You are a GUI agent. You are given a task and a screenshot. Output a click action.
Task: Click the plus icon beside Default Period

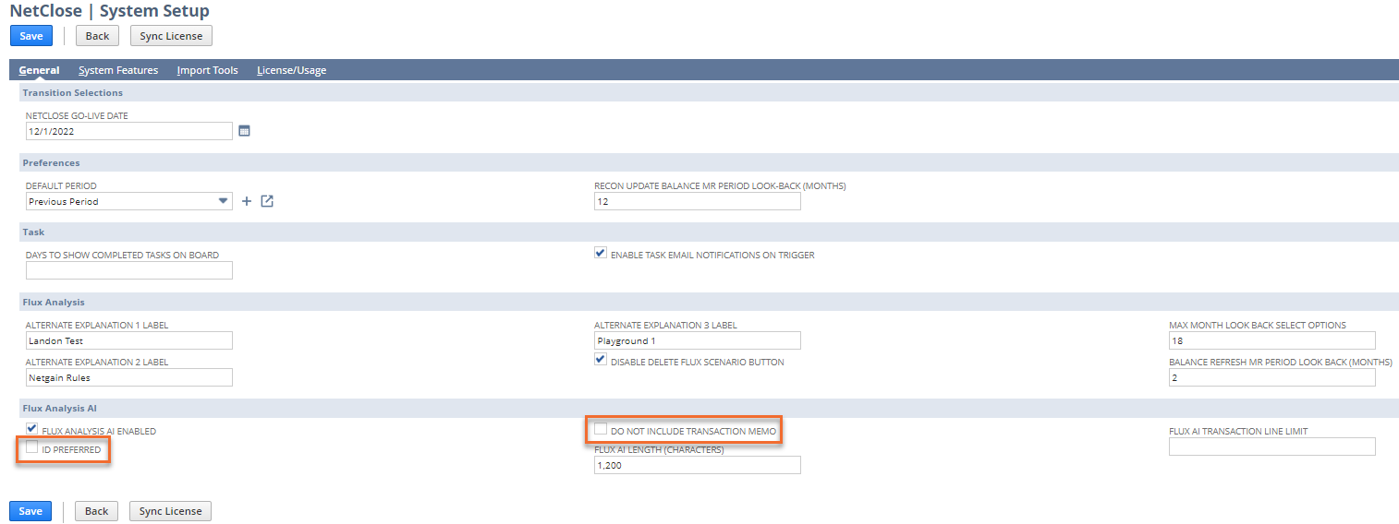[247, 201]
